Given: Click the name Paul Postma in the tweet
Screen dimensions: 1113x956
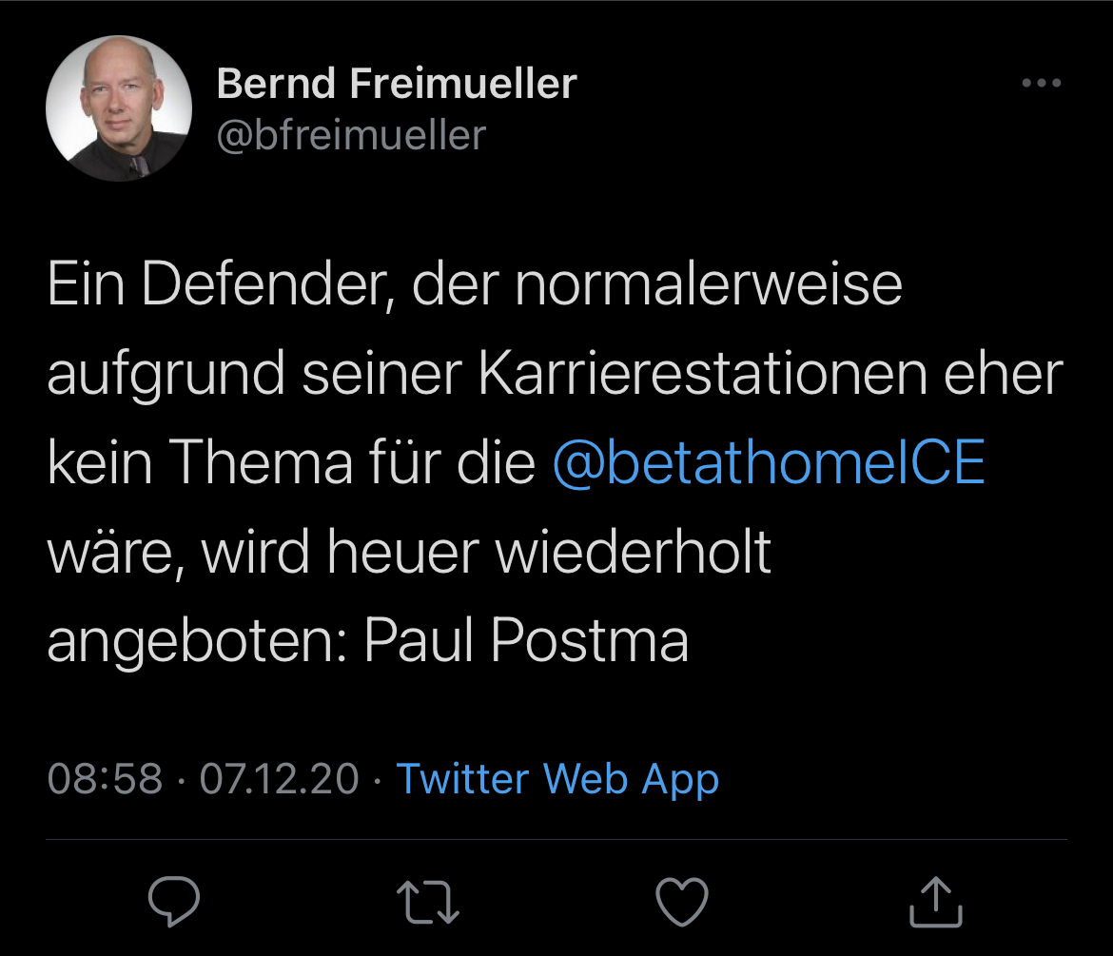Looking at the screenshot, I should coord(526,641).
